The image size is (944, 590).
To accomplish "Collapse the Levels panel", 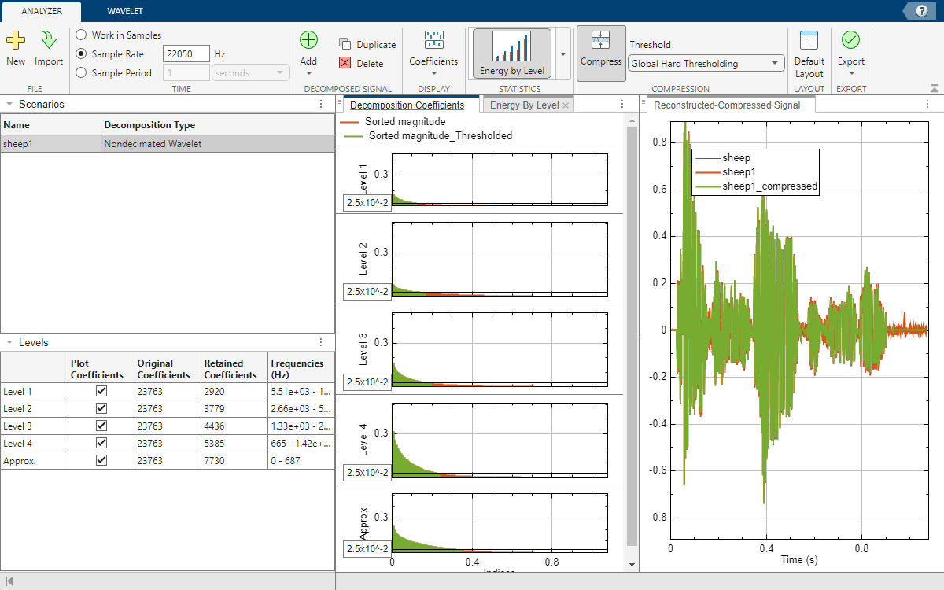I will (x=9, y=343).
